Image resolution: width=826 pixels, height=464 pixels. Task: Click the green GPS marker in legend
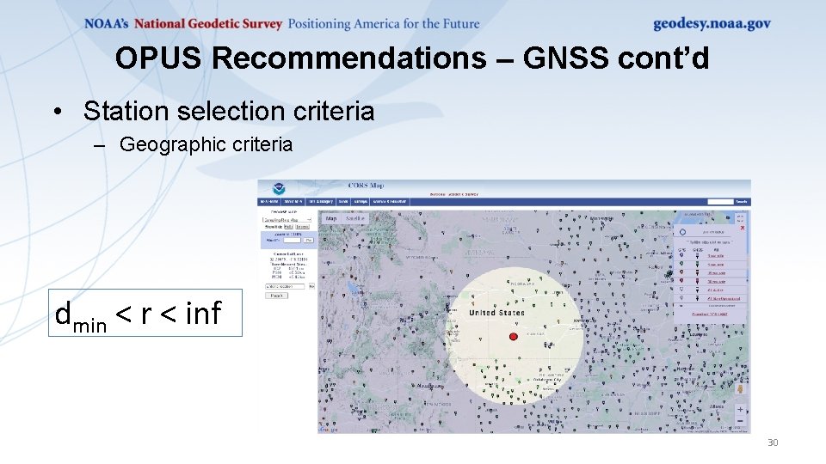click(681, 264)
